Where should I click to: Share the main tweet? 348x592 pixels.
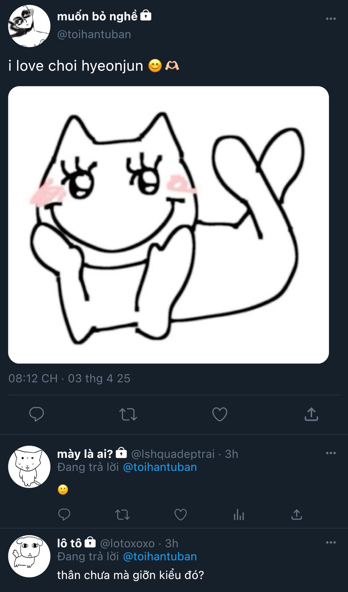(311, 414)
